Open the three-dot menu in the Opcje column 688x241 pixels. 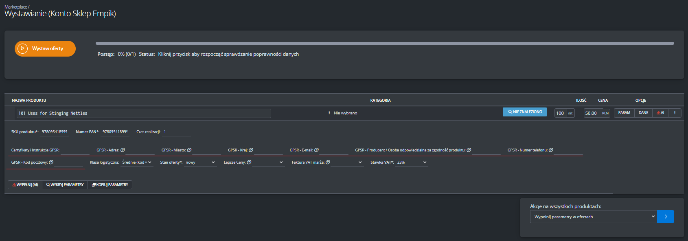(x=675, y=113)
